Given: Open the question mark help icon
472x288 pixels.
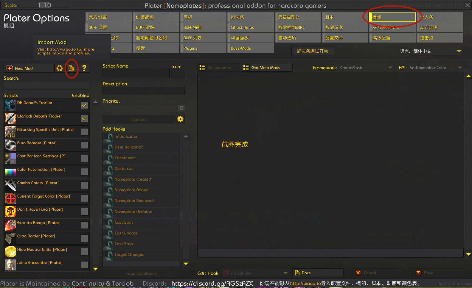Looking at the screenshot, I should [84, 68].
